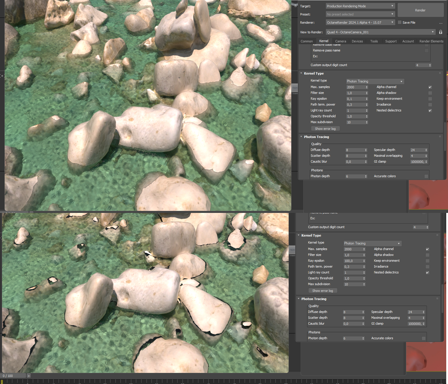Click the Render button

[x=420, y=10]
